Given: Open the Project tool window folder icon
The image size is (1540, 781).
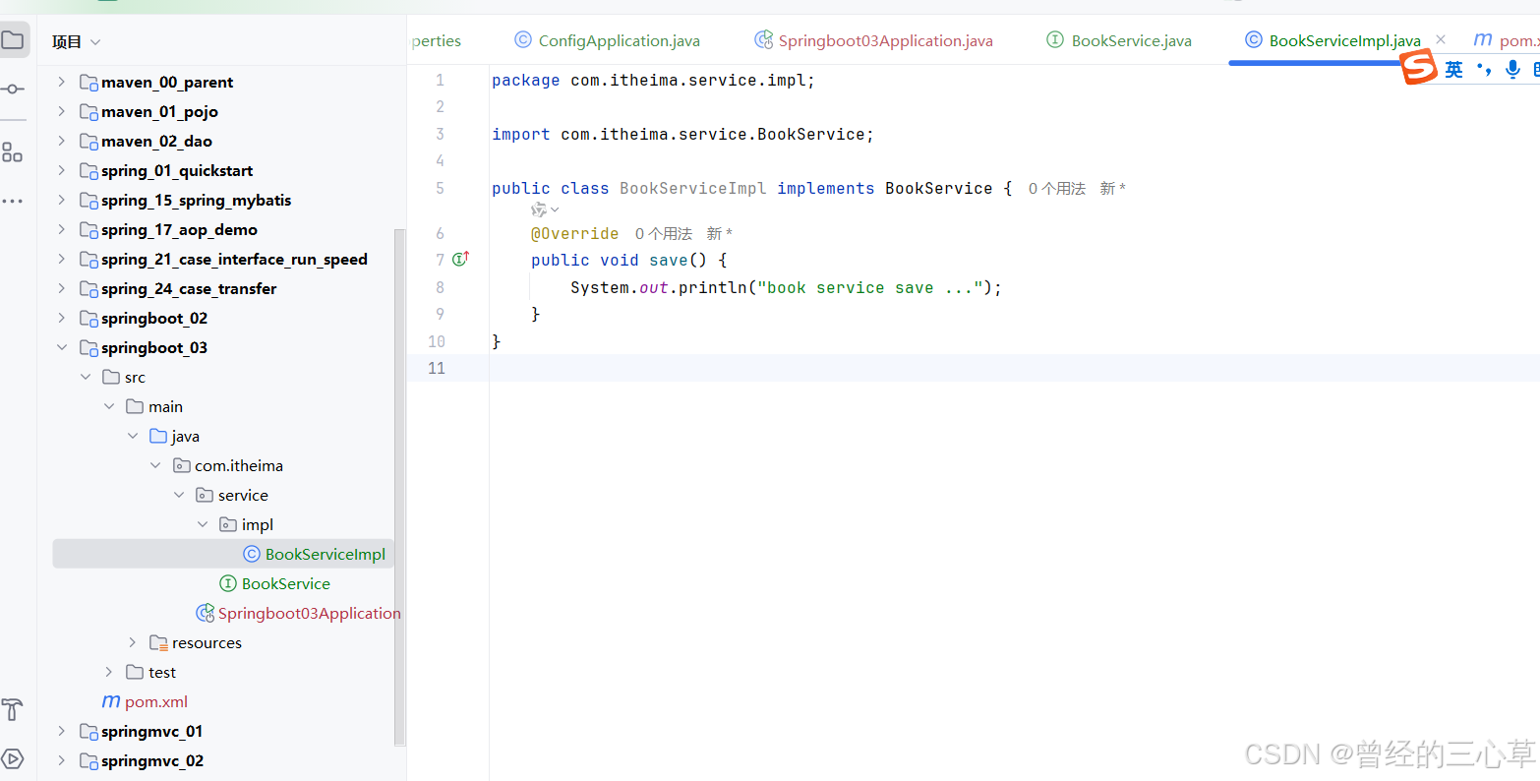Looking at the screenshot, I should pyautogui.click(x=12, y=40).
